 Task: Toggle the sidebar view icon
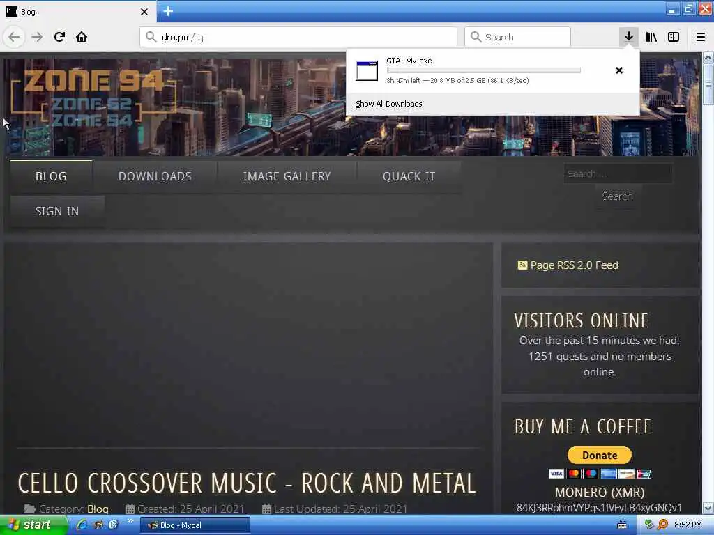pyautogui.click(x=674, y=37)
